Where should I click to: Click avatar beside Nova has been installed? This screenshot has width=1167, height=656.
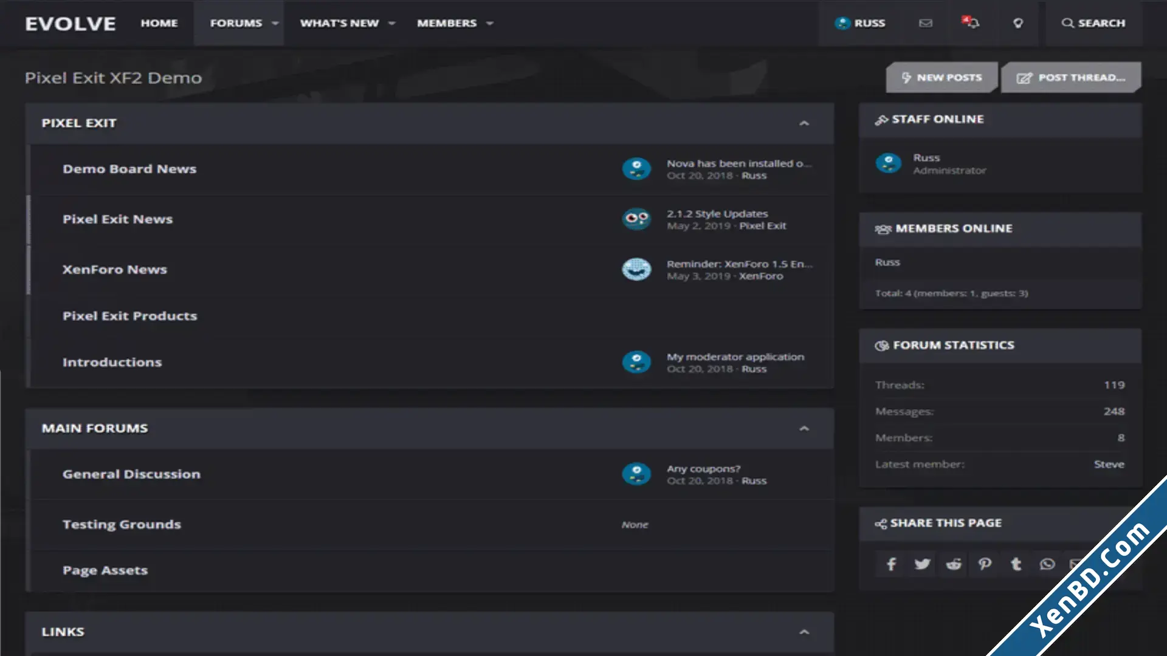[x=636, y=169]
